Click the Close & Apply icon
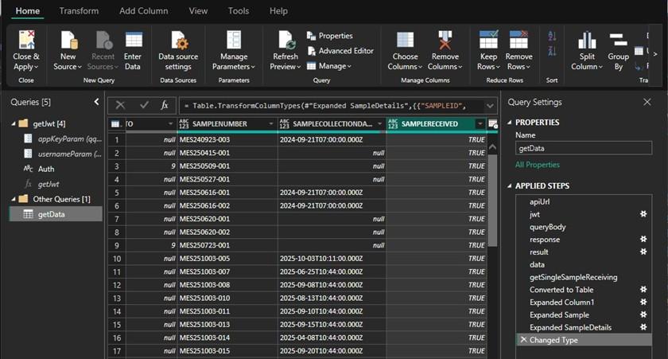Image resolution: width=668 pixels, height=359 pixels. [26, 41]
